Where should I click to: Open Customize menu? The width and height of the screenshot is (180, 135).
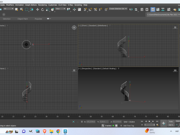pyautogui.click(x=52, y=5)
